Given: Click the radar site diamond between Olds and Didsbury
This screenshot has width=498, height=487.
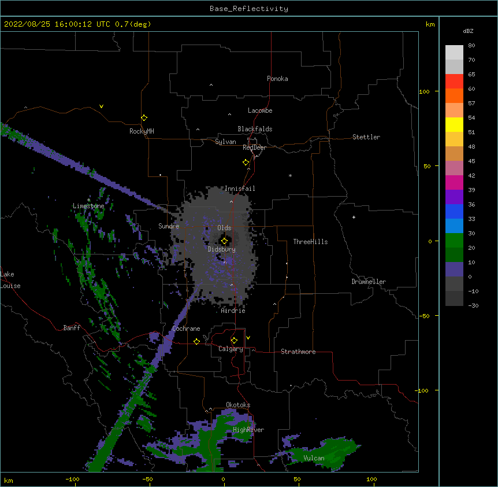Looking at the screenshot, I should click(224, 241).
